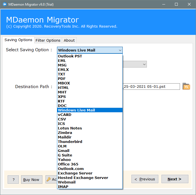This screenshot has width=196, height=195.
Task: Open the greyed dropdown below saving option
Action: (135, 64)
